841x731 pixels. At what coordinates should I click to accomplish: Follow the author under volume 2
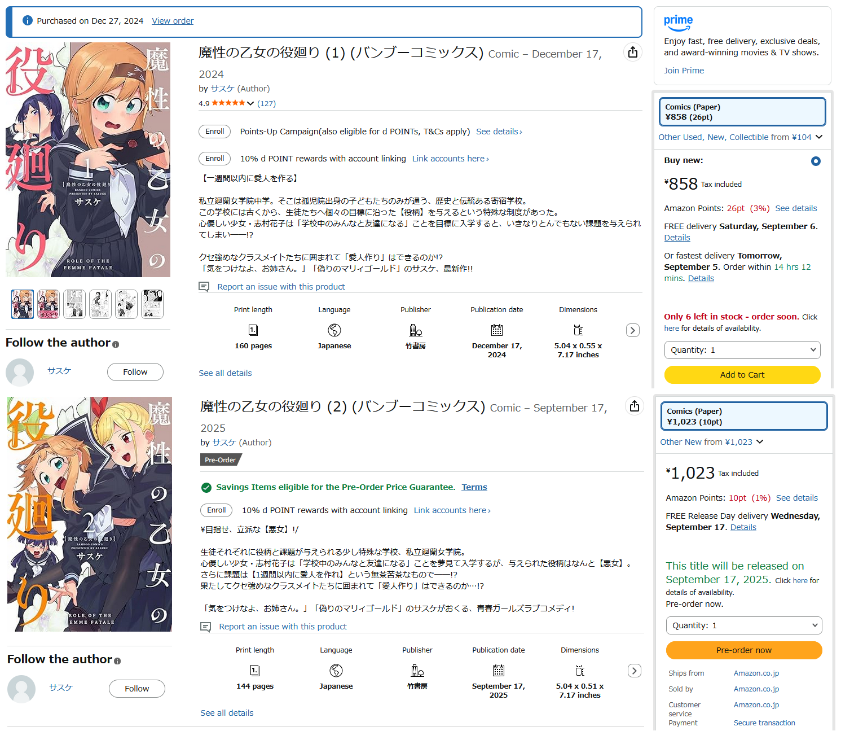pos(137,689)
